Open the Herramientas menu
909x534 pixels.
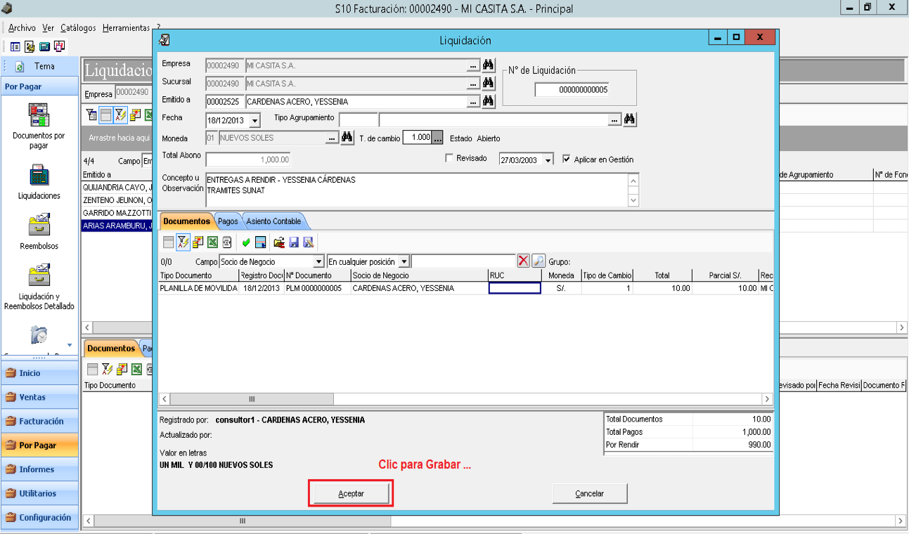click(127, 28)
